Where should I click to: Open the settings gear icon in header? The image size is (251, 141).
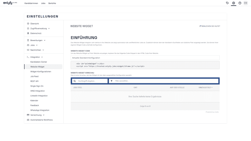coord(234,3)
